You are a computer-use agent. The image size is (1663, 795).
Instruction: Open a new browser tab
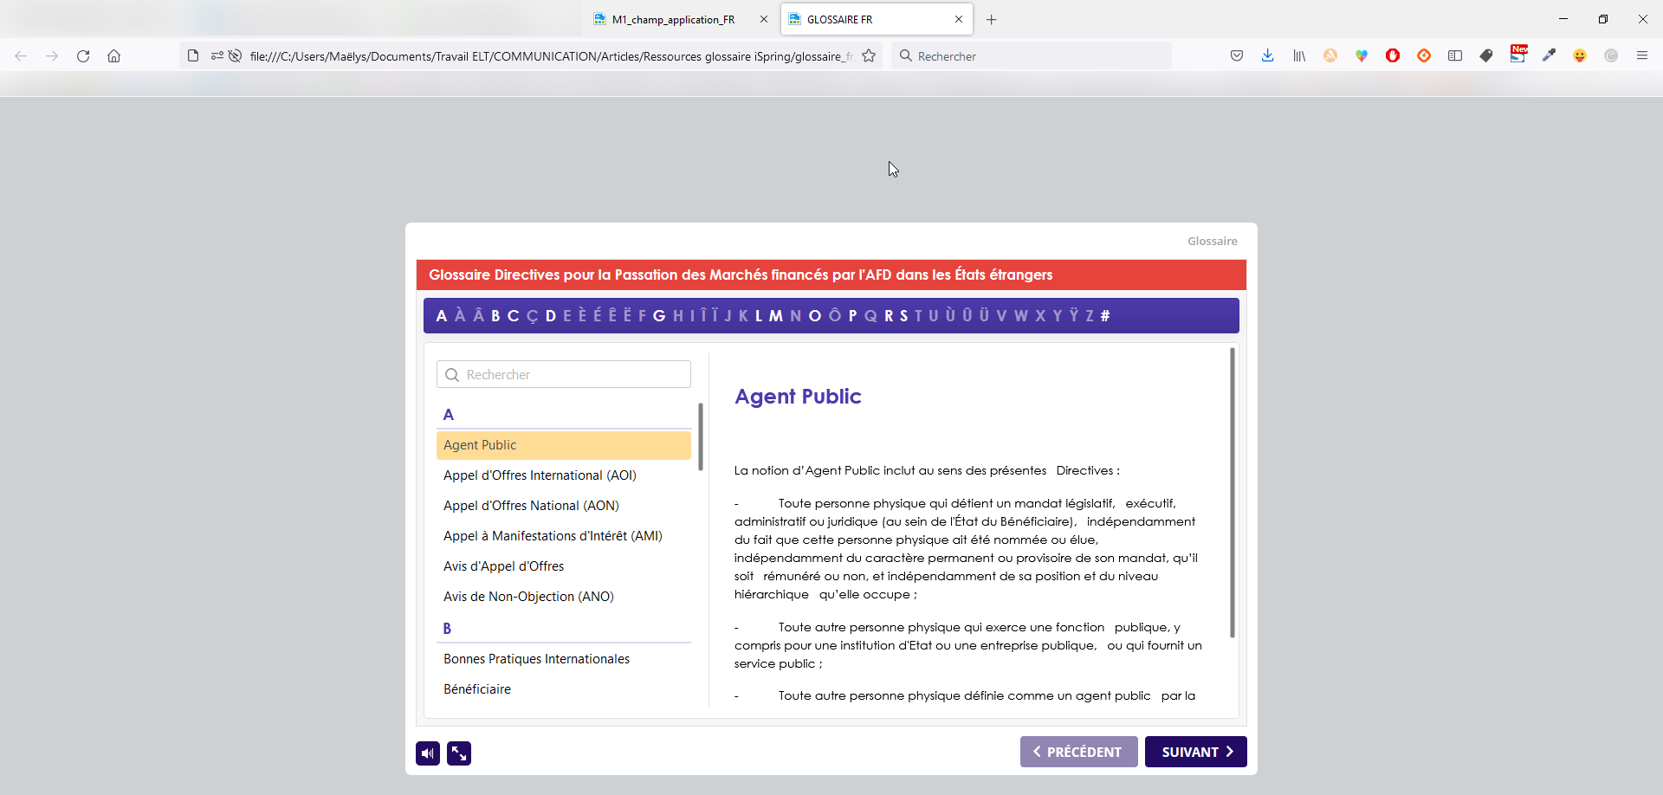(x=992, y=19)
